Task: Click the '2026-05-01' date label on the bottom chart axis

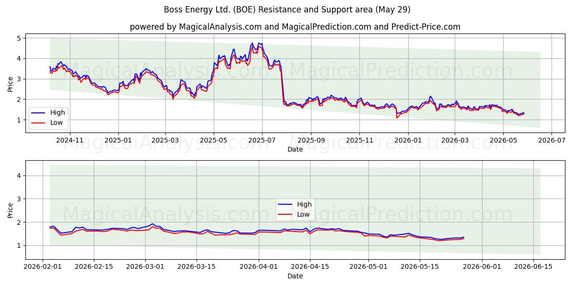Action: coord(368,268)
